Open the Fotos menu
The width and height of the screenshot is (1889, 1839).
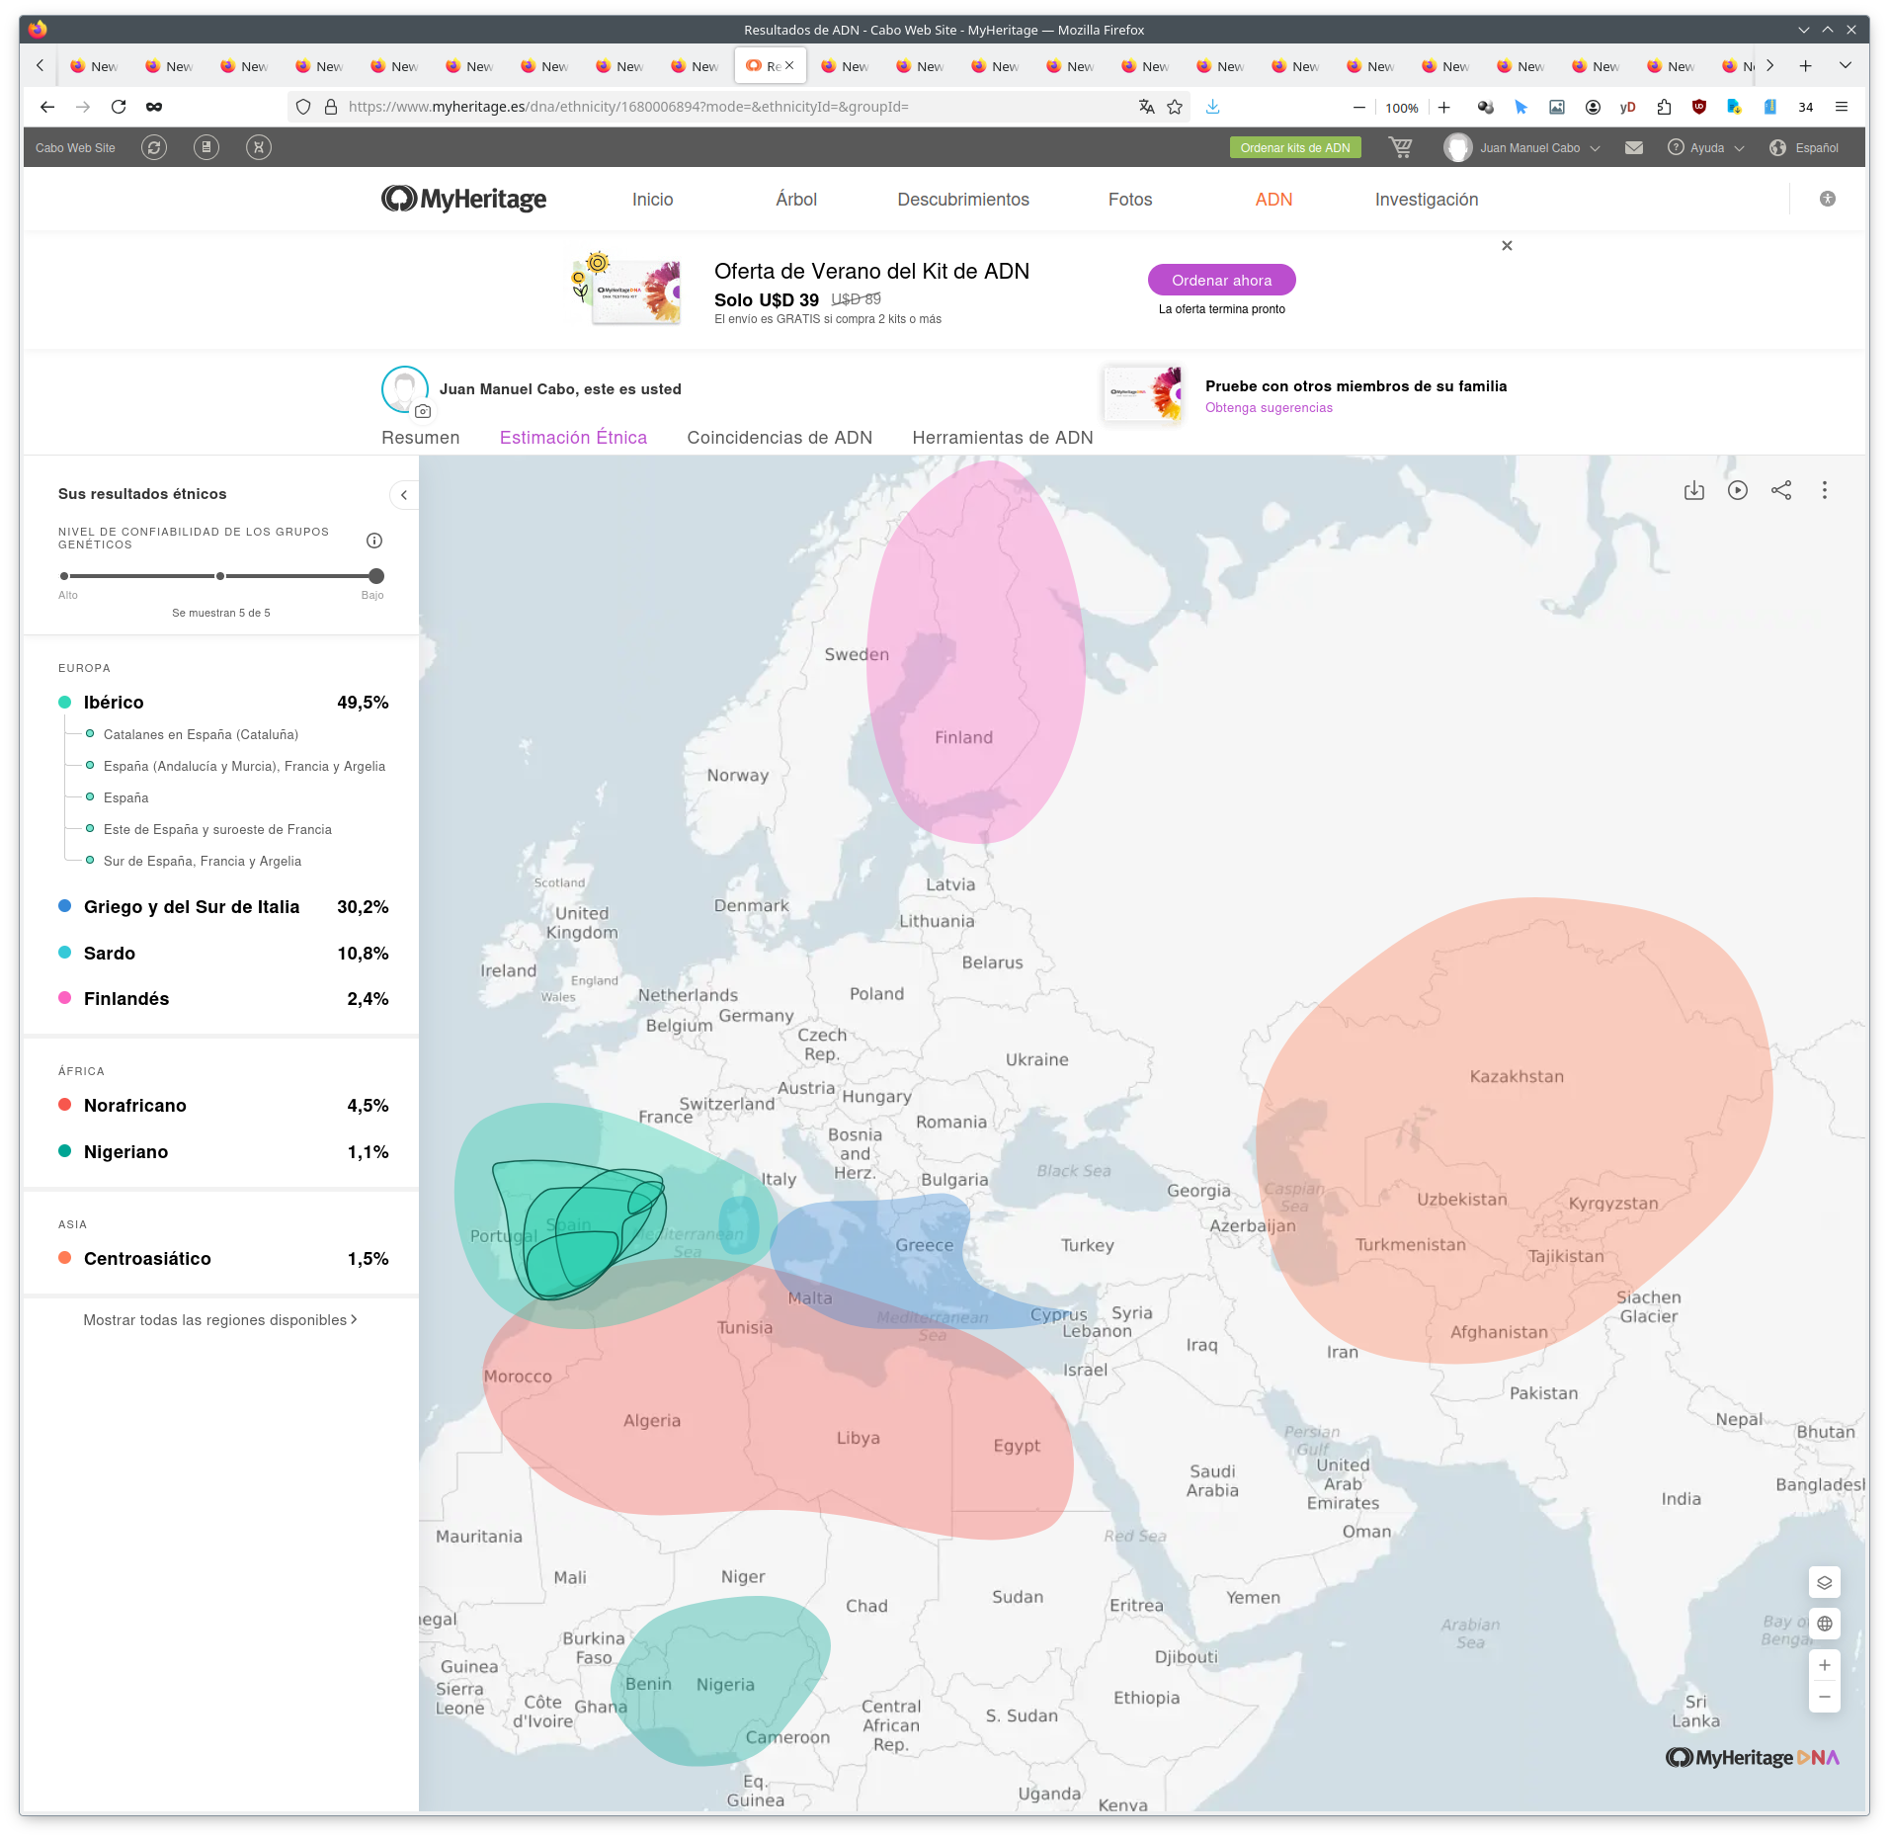tap(1130, 200)
